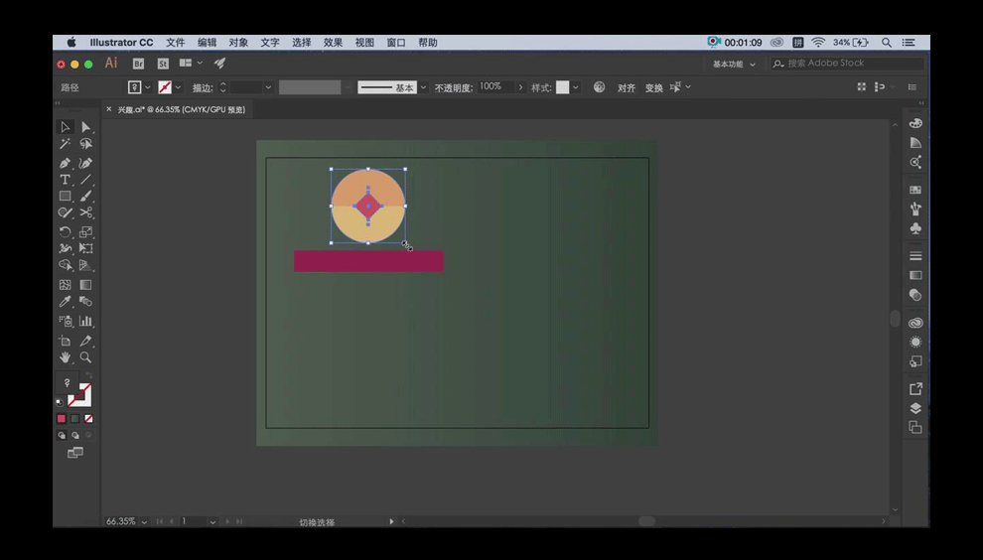
Task: Open 基本功能 workspace switcher
Action: tap(734, 64)
